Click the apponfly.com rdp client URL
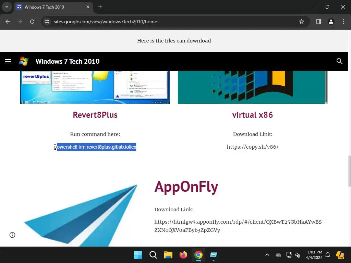This screenshot has width=351, height=263. pyautogui.click(x=238, y=226)
